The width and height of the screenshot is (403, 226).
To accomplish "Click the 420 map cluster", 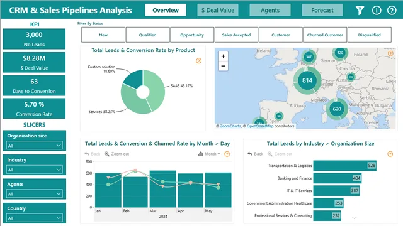I will pyautogui.click(x=340, y=53).
